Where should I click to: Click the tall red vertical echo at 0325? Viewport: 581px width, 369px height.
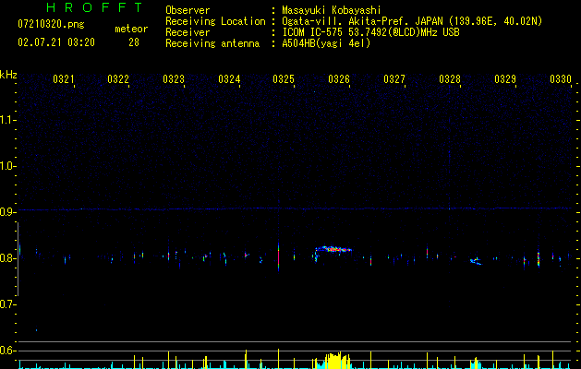click(x=278, y=256)
